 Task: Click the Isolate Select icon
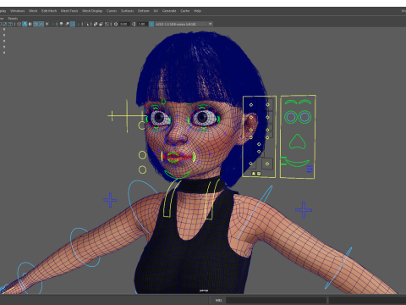pyautogui.click(x=86, y=24)
